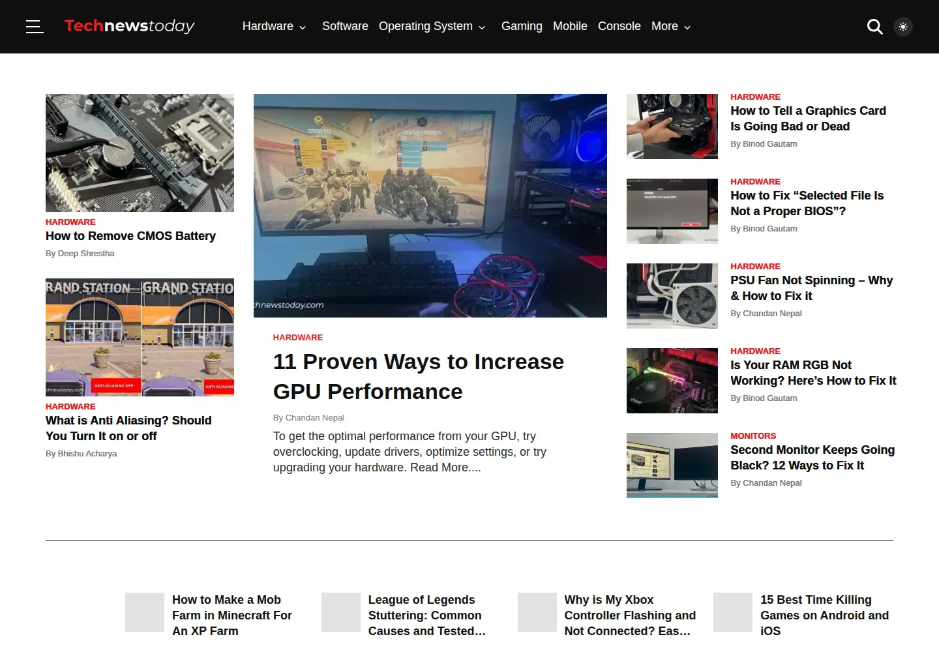The height and width of the screenshot is (652, 939).
Task: View author Binod Gautam under Proper BIOS article
Action: click(770, 229)
